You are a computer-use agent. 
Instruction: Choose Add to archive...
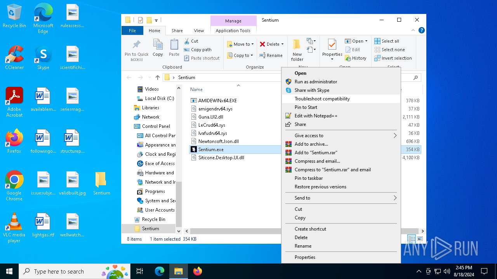341,144
